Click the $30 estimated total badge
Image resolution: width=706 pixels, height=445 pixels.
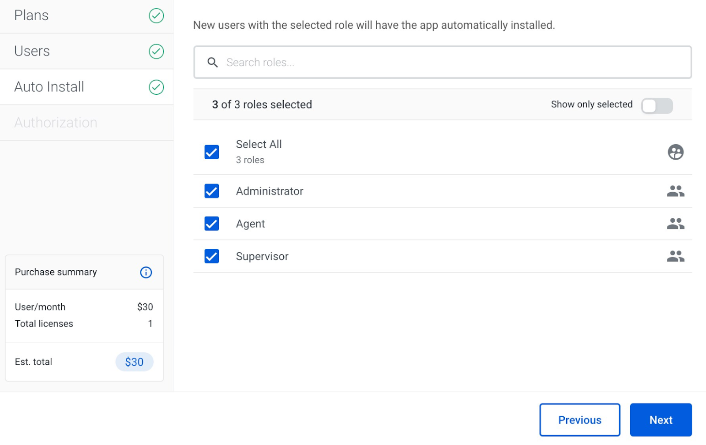pyautogui.click(x=135, y=362)
